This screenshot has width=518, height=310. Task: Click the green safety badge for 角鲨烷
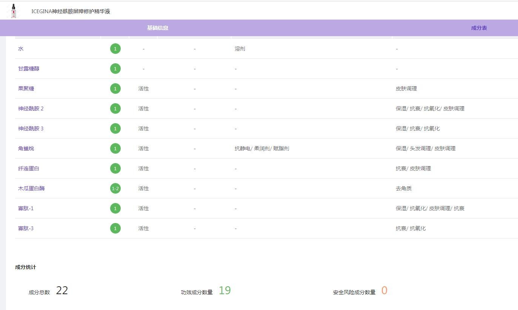coord(115,148)
